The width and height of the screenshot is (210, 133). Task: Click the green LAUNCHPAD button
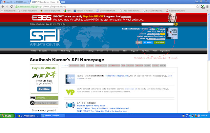(x=159, y=42)
